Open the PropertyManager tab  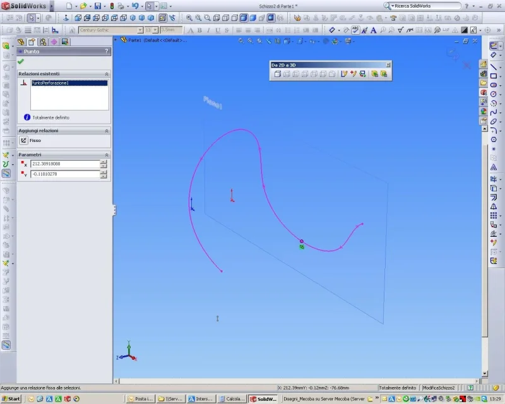point(32,42)
